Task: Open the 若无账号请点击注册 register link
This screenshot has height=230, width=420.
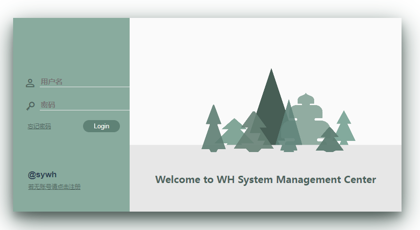Action: (x=54, y=187)
